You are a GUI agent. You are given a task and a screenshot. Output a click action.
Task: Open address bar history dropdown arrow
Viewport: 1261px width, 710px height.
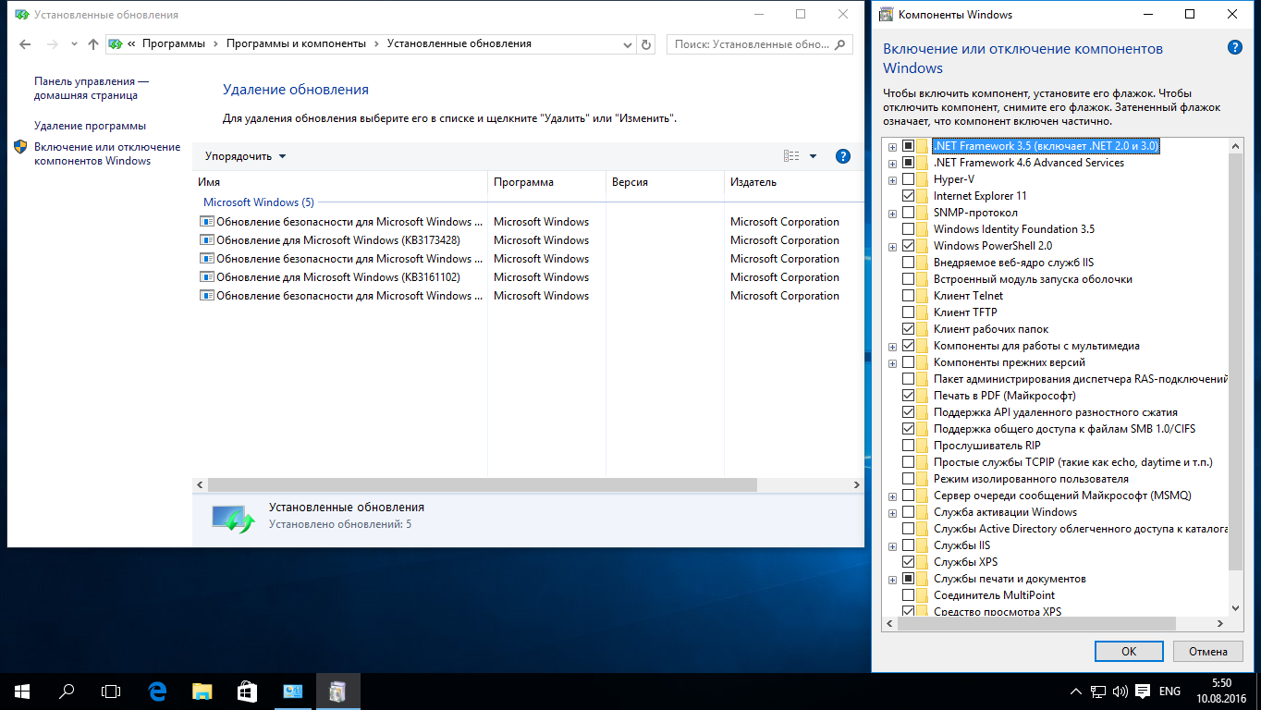(628, 44)
